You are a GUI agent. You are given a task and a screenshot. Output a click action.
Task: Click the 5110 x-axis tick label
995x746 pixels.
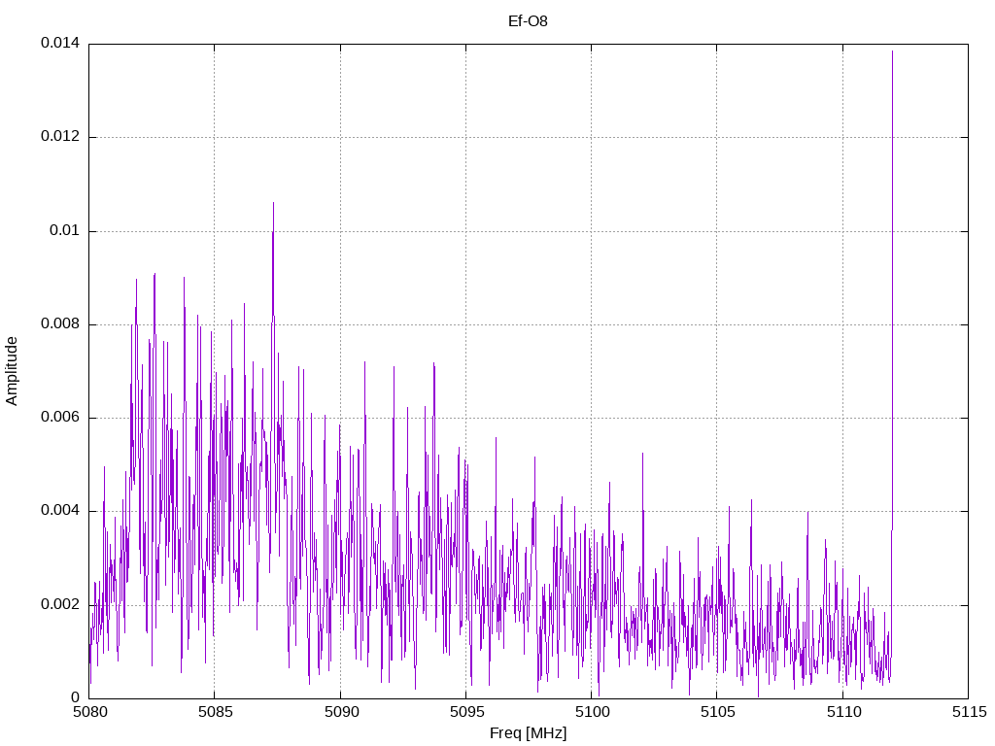pyautogui.click(x=843, y=712)
